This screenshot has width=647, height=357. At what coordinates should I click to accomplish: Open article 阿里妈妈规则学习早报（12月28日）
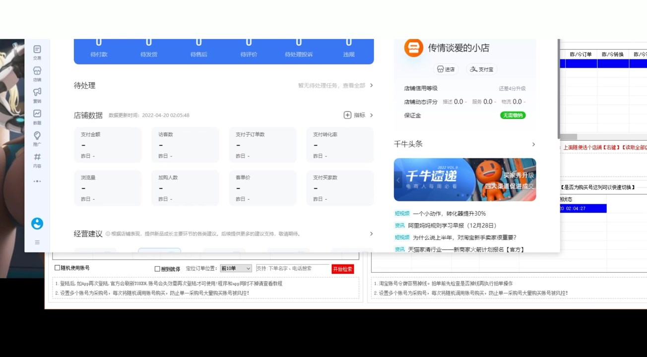pyautogui.click(x=453, y=225)
